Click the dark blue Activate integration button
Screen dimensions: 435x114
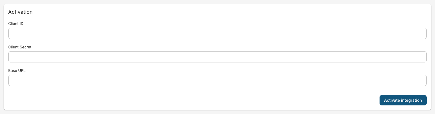click(403, 100)
